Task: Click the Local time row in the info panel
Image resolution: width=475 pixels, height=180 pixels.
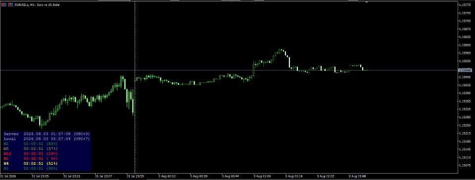Action: coord(47,139)
